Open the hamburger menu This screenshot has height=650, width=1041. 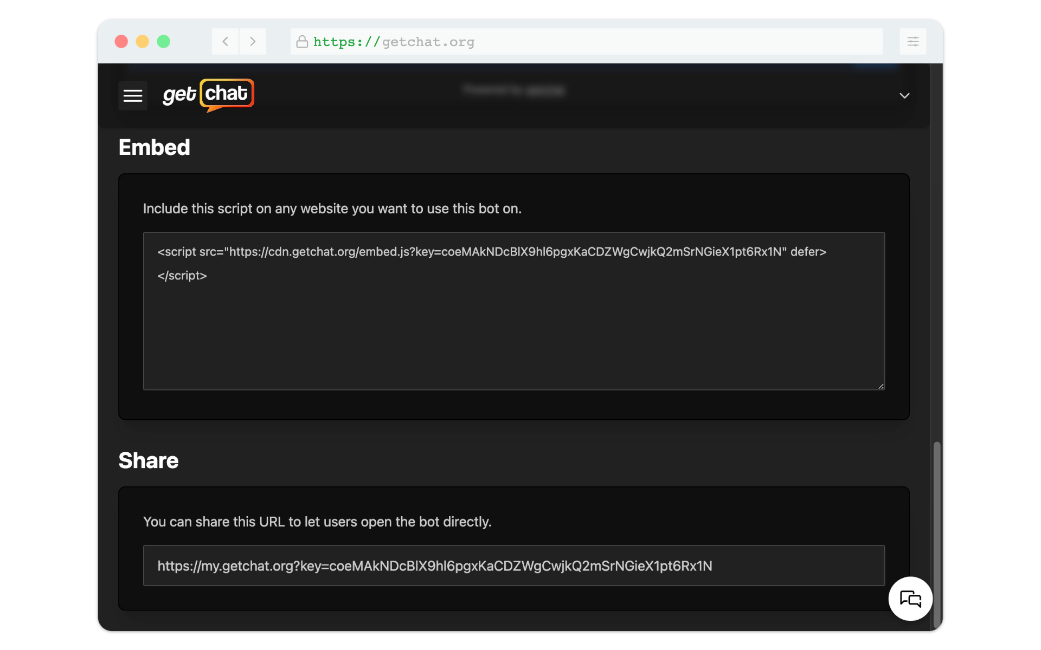click(x=133, y=96)
